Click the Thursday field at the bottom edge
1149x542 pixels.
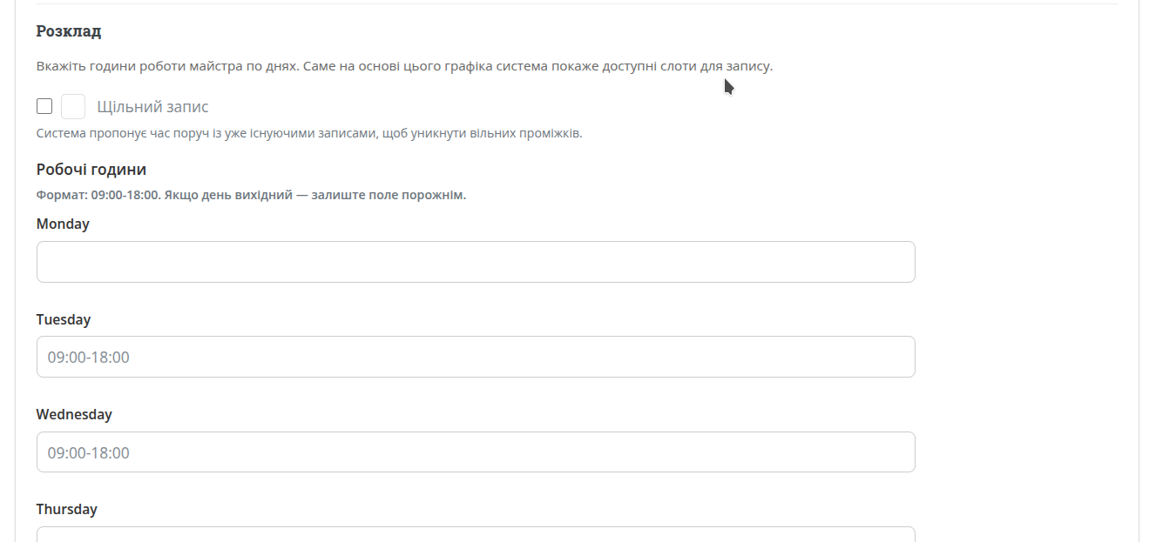476,534
